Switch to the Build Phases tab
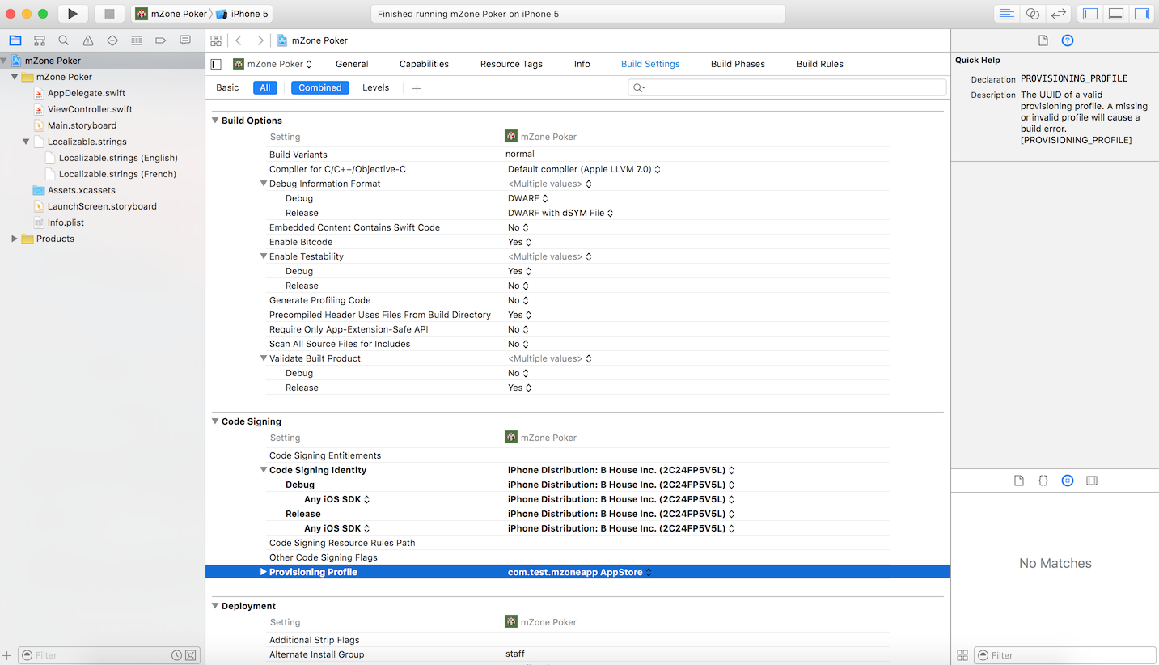 pyautogui.click(x=737, y=64)
